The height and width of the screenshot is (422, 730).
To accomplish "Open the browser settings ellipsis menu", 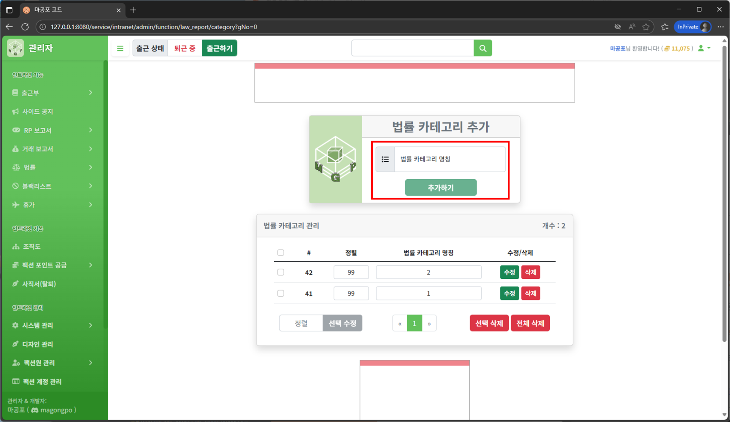I will click(x=721, y=27).
